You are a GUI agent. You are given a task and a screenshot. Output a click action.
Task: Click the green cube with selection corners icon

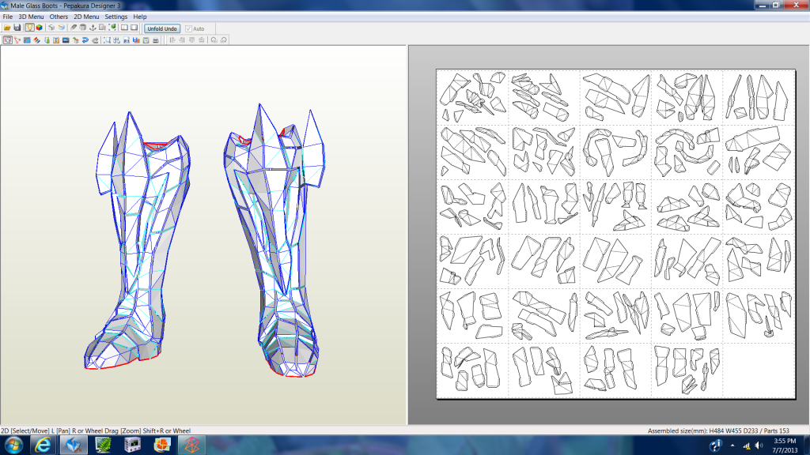pos(112,28)
